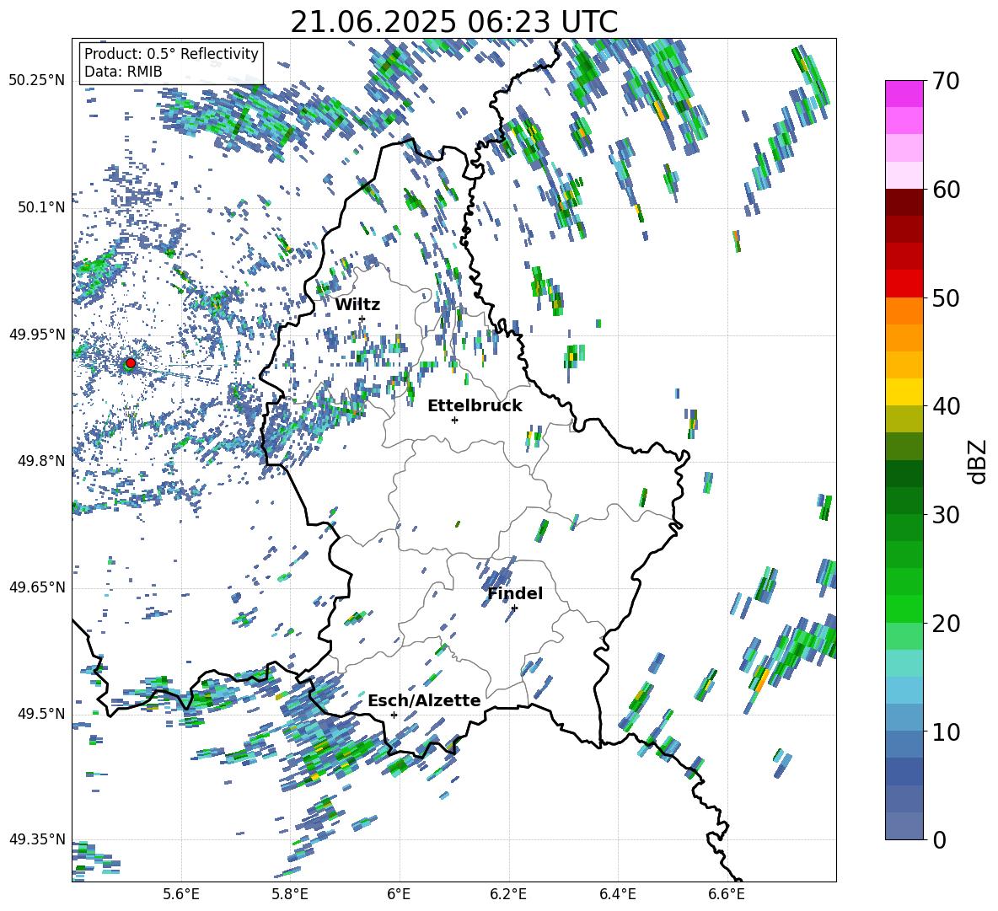Click the 49.35°N latitude label
The height and width of the screenshot is (911, 998).
click(37, 839)
